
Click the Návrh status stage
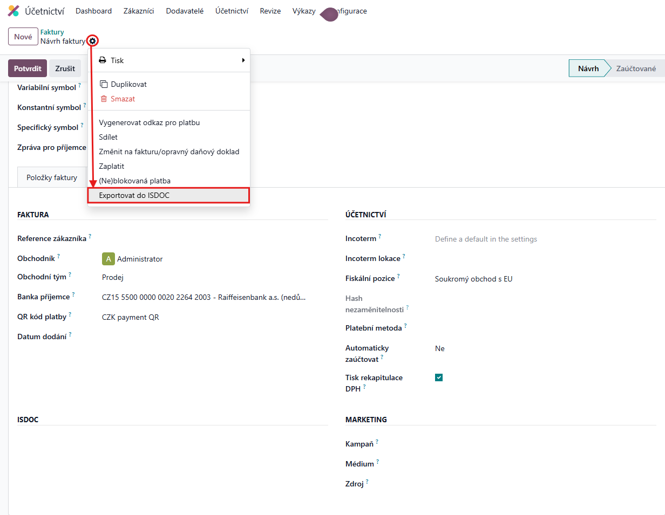(x=588, y=68)
